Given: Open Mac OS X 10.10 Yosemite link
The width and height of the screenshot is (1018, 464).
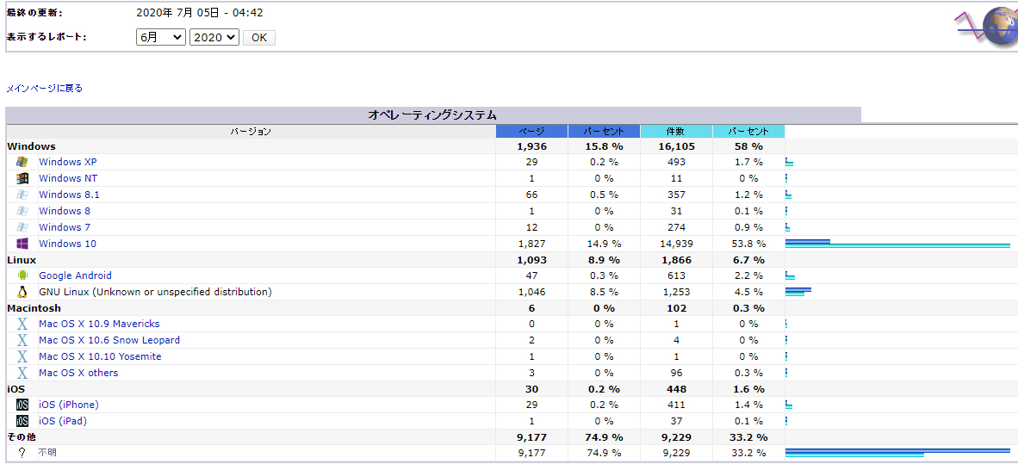Looking at the screenshot, I should [100, 356].
